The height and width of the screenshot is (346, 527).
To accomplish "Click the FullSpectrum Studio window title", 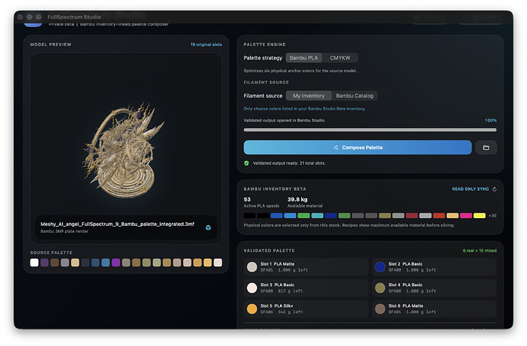I will tap(74, 17).
